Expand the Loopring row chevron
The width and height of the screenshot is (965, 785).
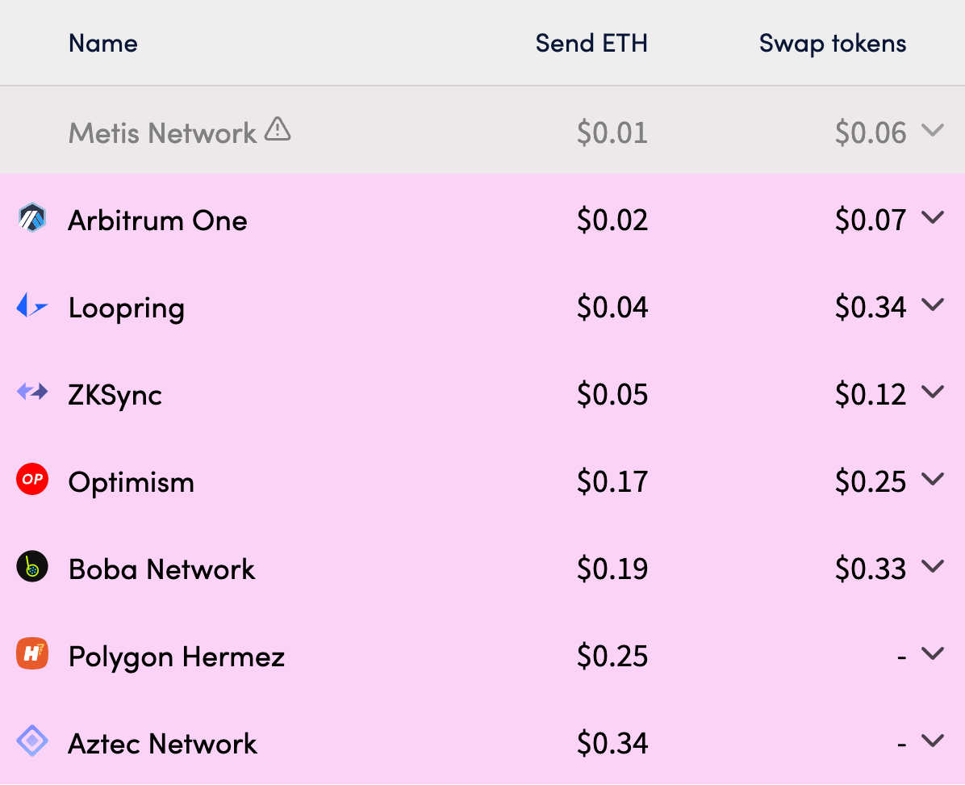click(934, 305)
